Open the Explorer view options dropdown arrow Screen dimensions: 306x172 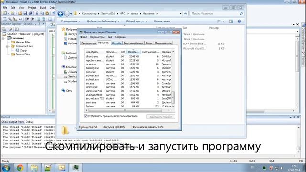[x=224, y=21]
